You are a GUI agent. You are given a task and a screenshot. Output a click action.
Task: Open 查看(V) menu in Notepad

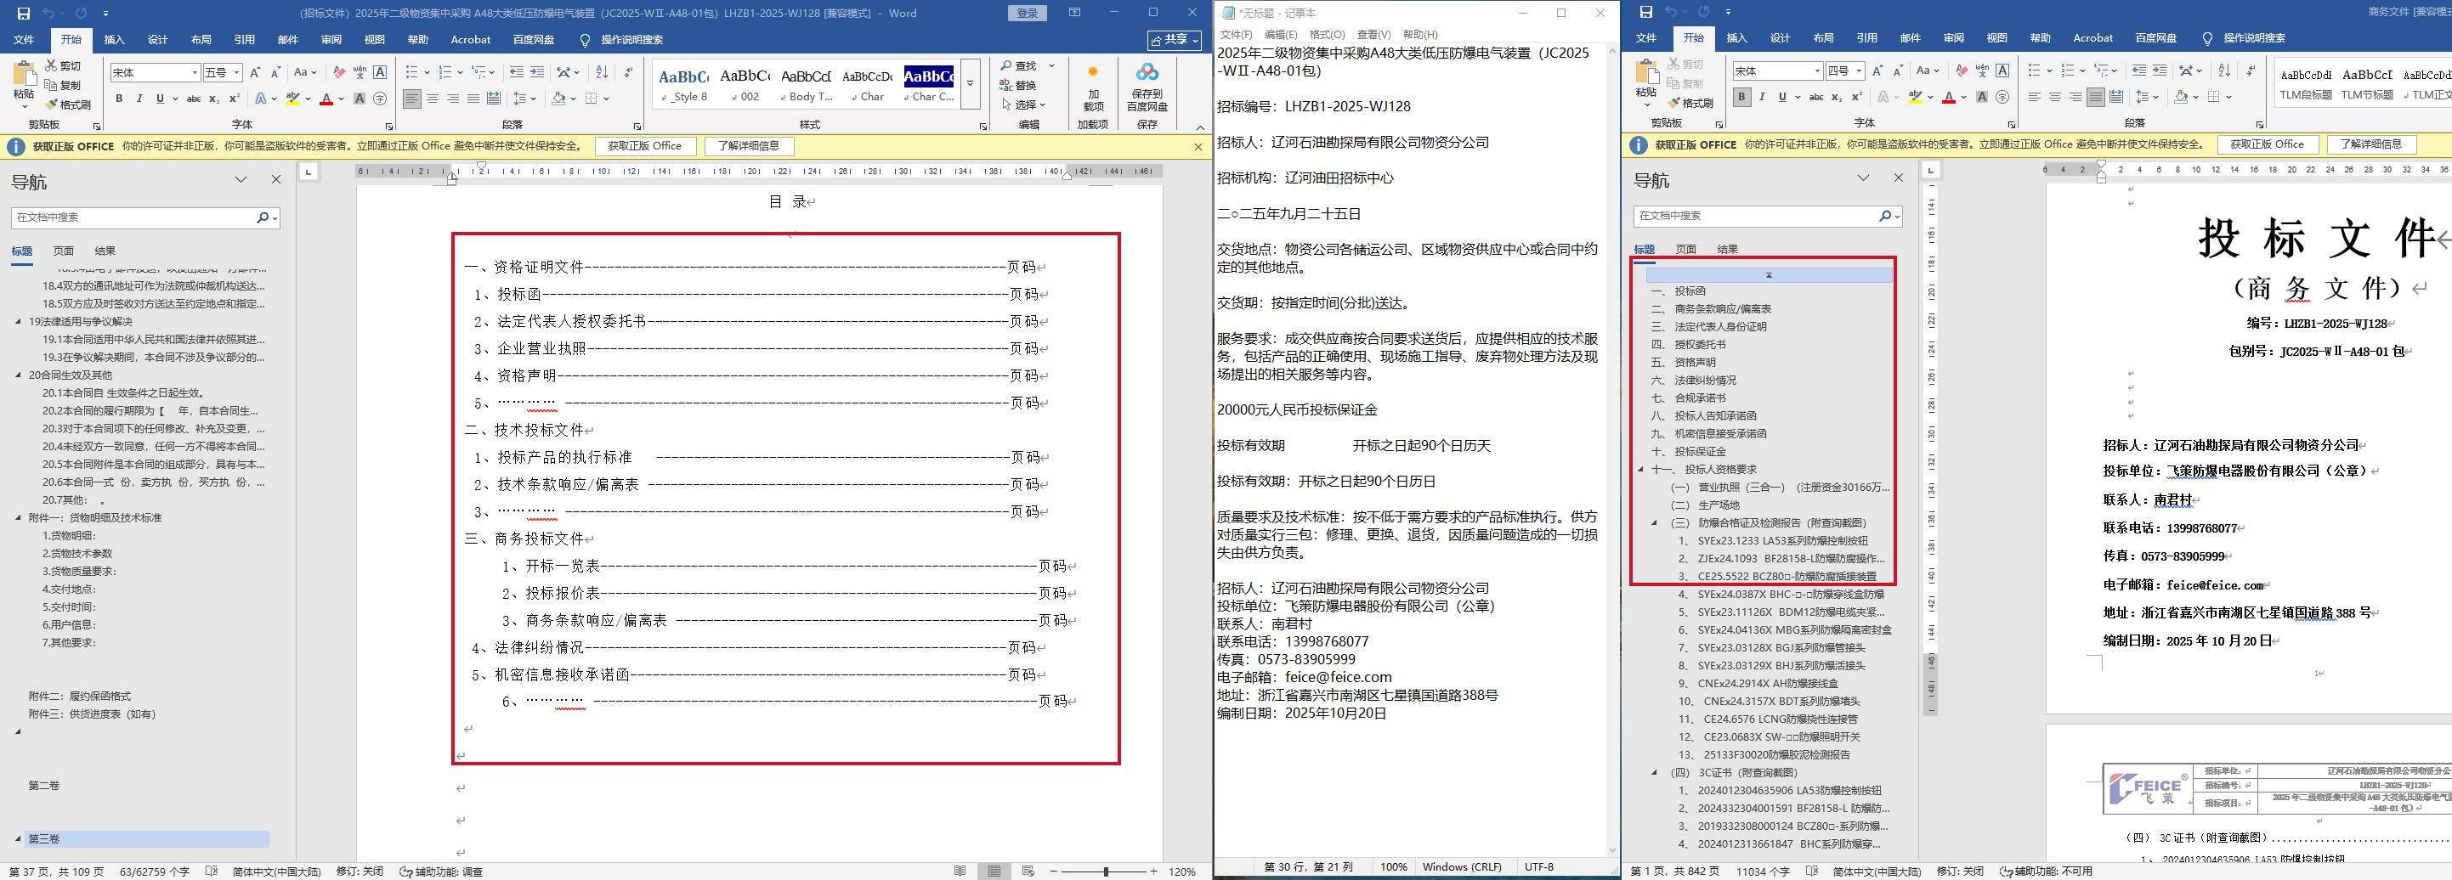coord(1373,34)
